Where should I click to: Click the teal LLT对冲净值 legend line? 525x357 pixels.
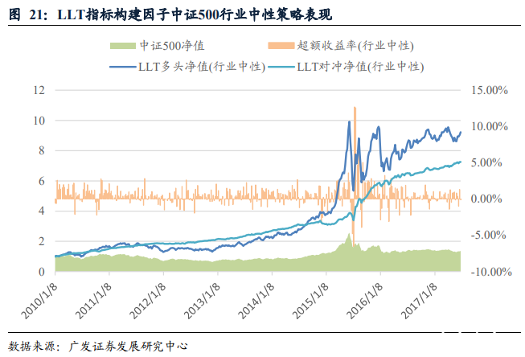[x=282, y=67]
